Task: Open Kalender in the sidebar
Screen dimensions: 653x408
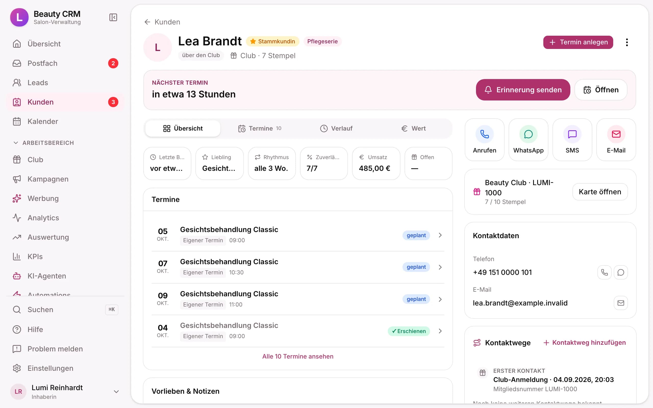Action: pos(65,121)
